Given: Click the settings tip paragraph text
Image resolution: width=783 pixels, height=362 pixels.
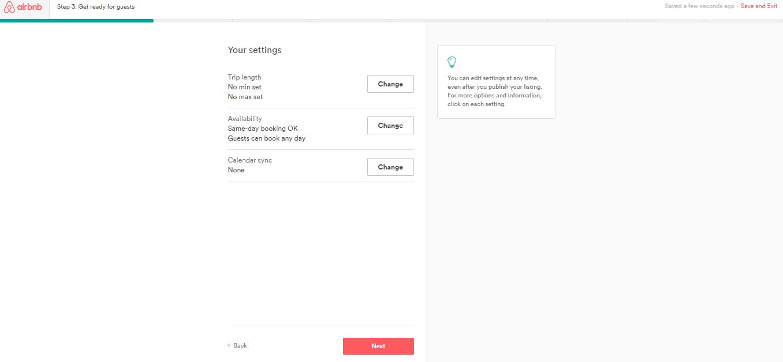Looking at the screenshot, I should [495, 91].
